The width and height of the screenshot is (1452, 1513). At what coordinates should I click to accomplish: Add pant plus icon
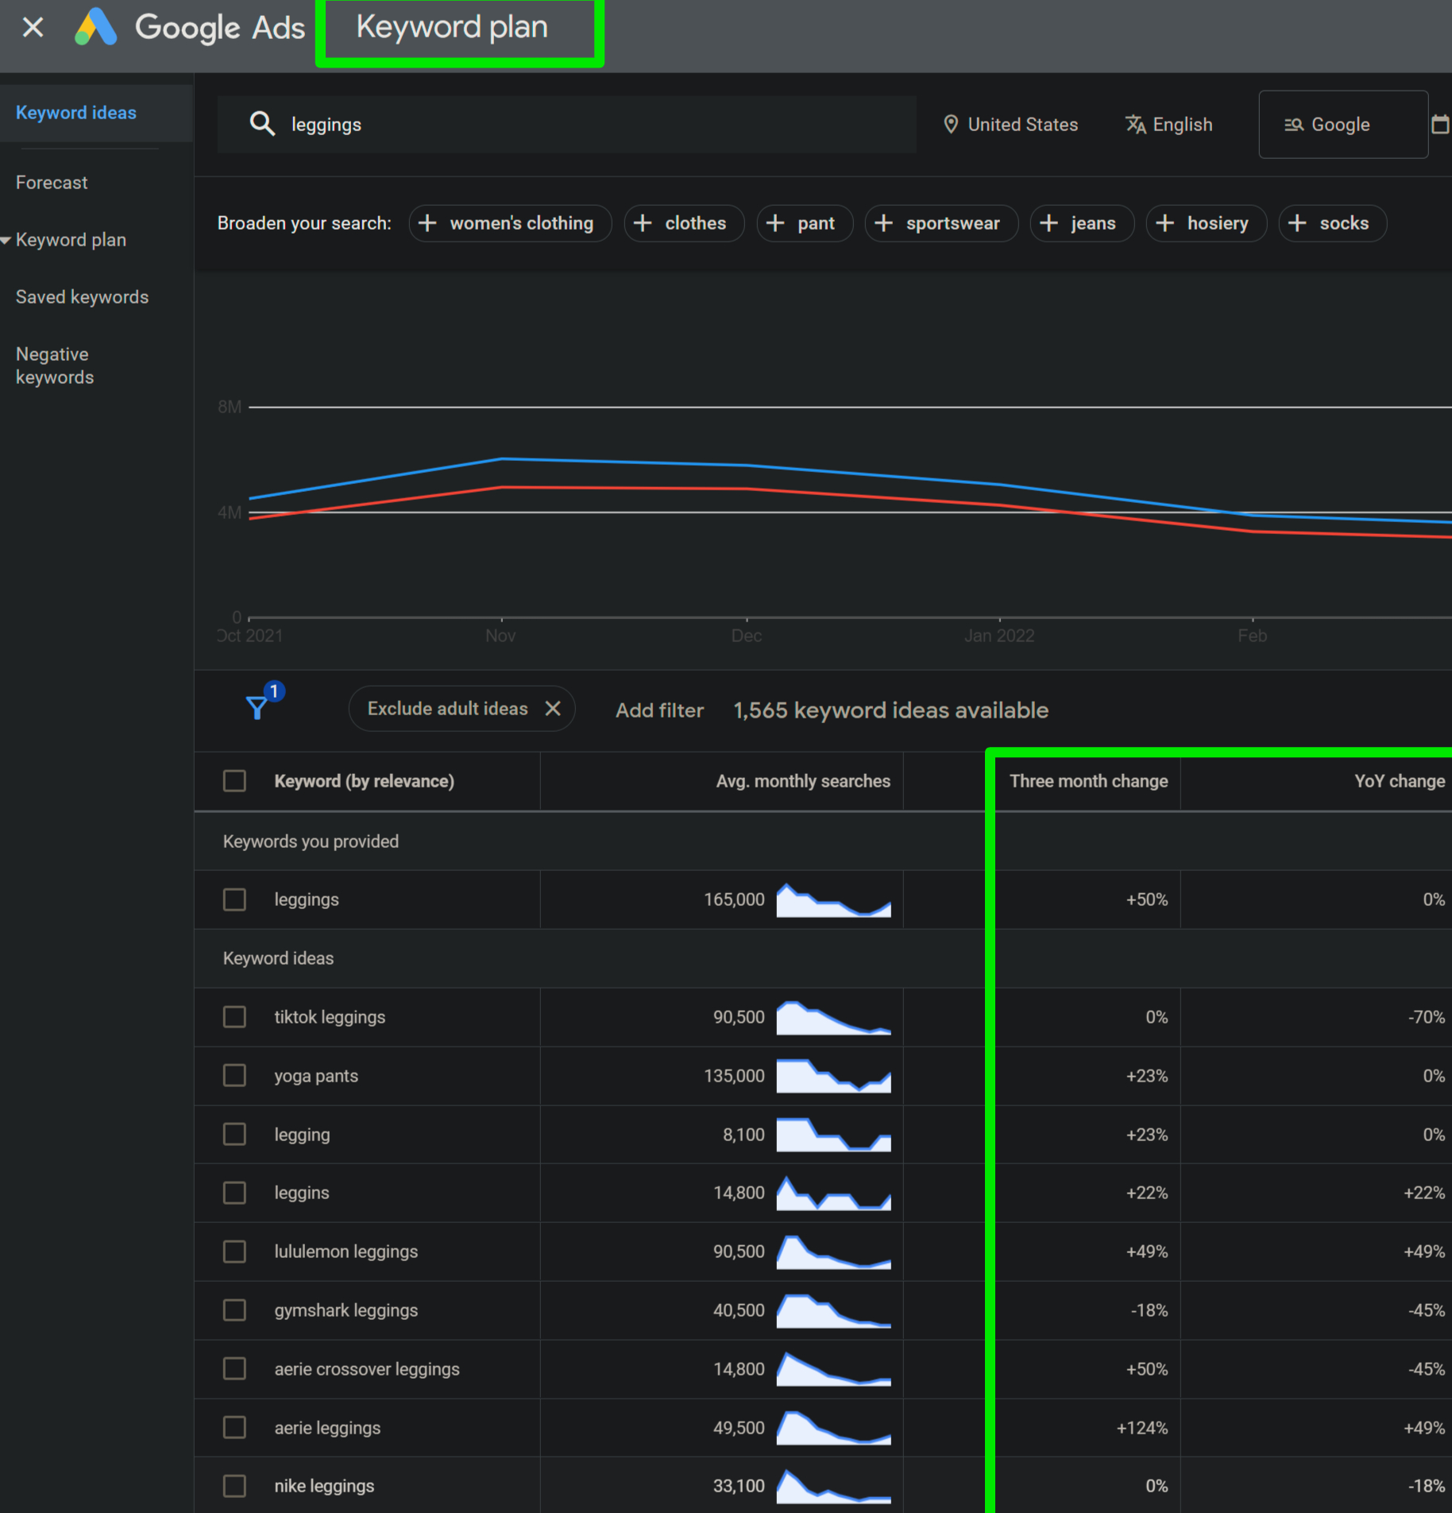[775, 223]
